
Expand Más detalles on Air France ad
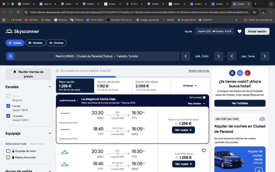[197, 103]
